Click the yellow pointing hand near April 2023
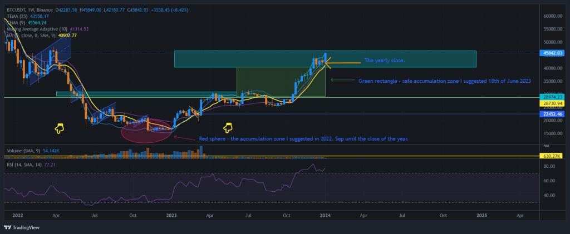The height and width of the screenshot is (234, 570). click(227, 128)
